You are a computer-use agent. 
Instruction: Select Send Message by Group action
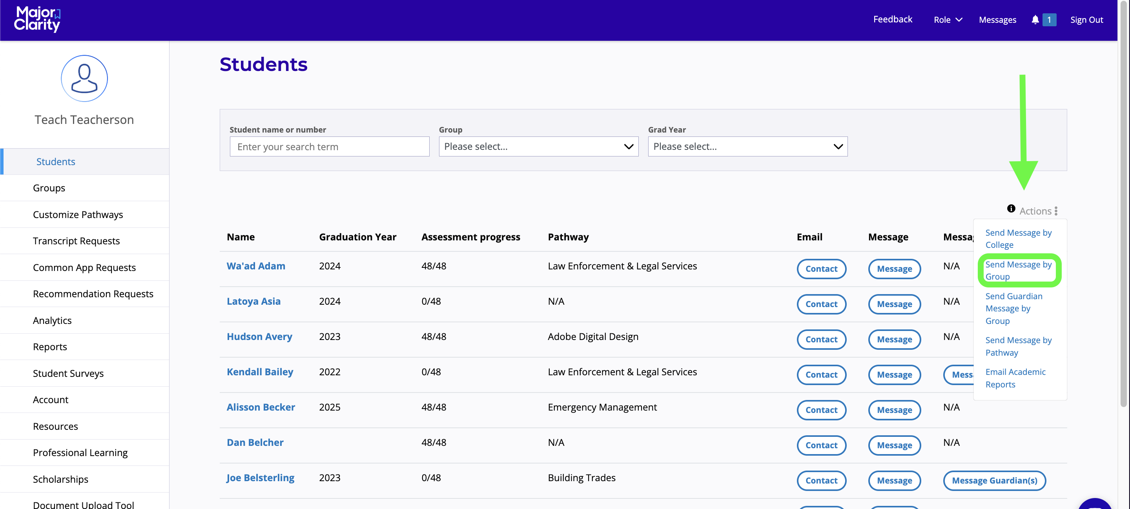click(1018, 271)
